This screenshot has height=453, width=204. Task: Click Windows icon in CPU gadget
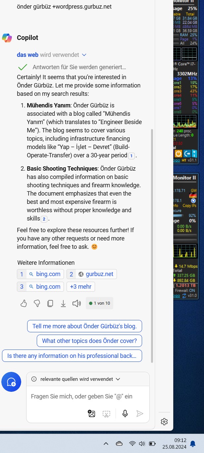[195, 154]
